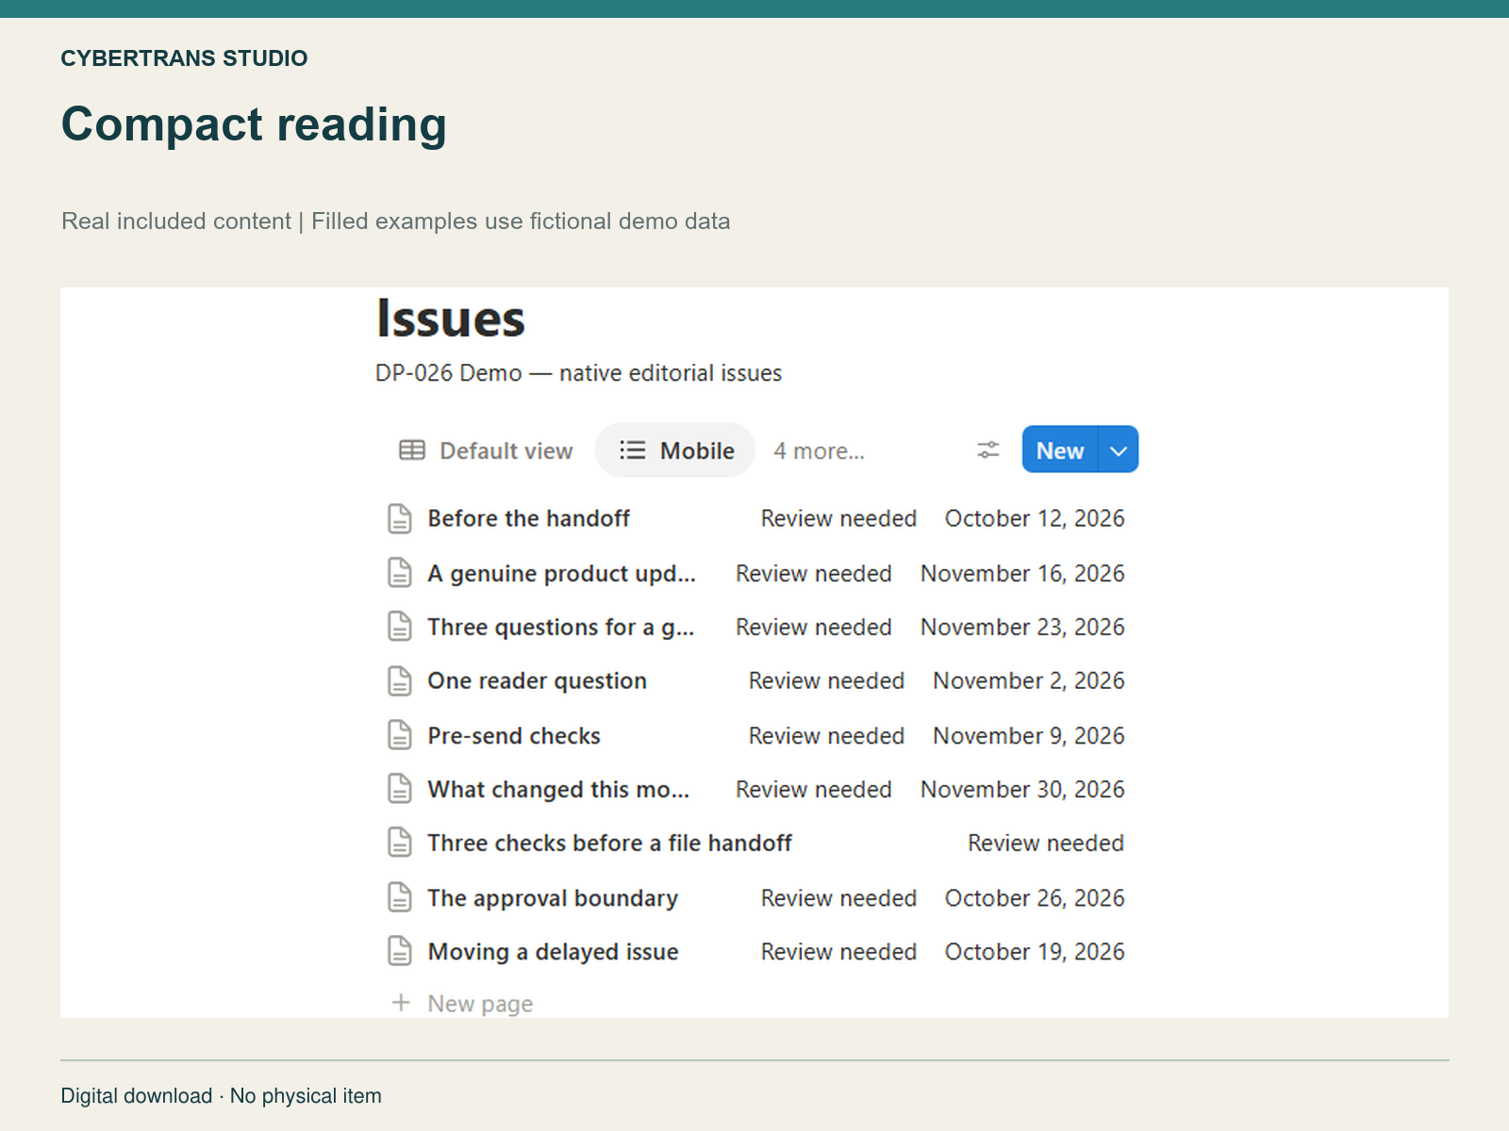Click the November 2, 2026 date
This screenshot has height=1131, width=1509.
tap(1029, 680)
